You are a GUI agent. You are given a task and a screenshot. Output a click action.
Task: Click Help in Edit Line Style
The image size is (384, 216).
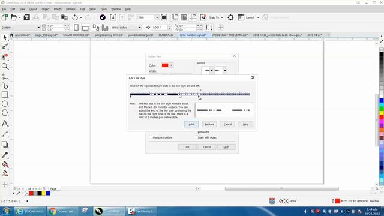click(x=245, y=124)
